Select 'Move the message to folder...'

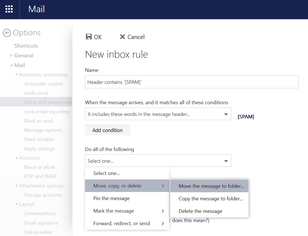click(x=211, y=186)
